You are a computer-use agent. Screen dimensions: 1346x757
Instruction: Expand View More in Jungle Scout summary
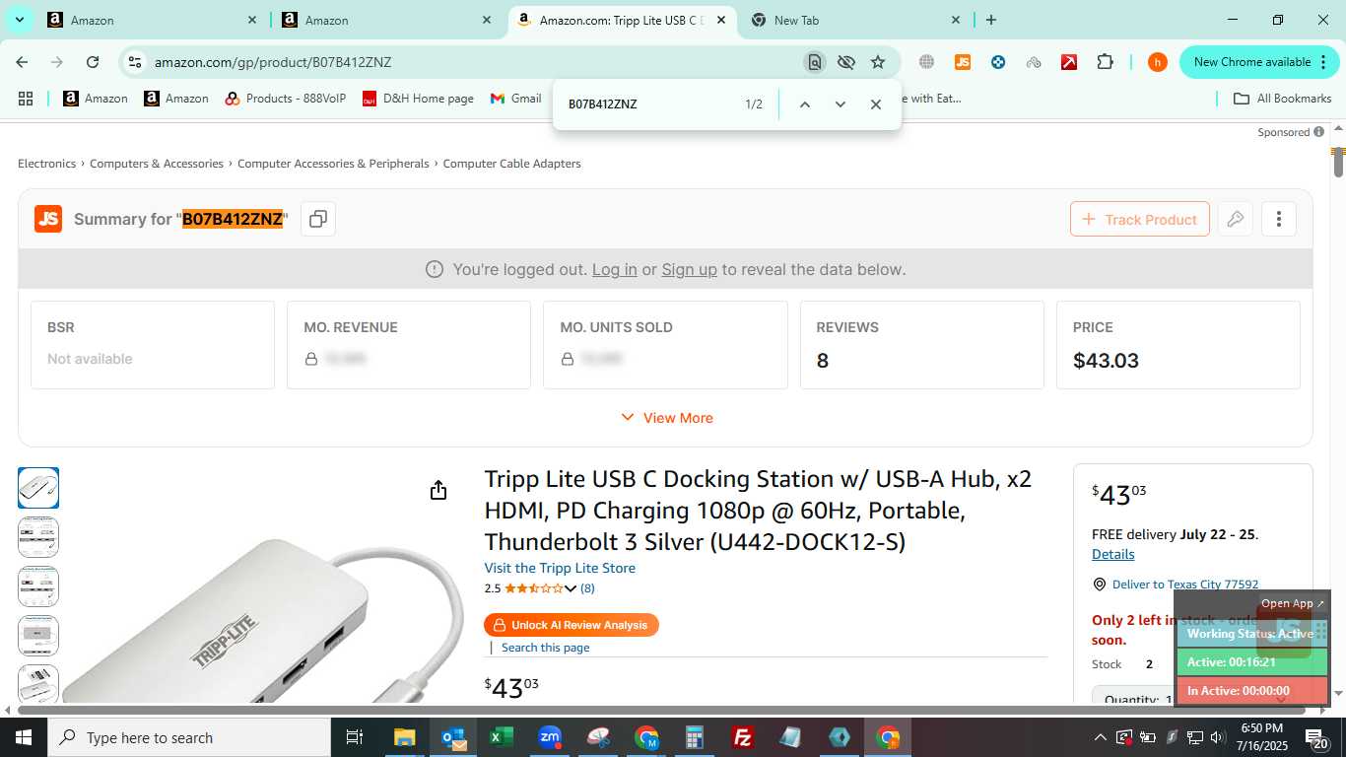666,418
